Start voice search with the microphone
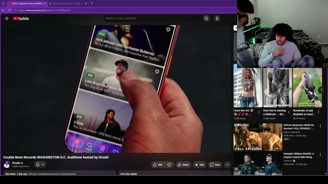 217,18
